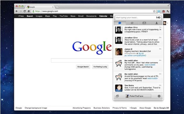Open the pic.twitter.com link in James D's tweet
The height and width of the screenshot is (114, 184).
click(x=135, y=56)
